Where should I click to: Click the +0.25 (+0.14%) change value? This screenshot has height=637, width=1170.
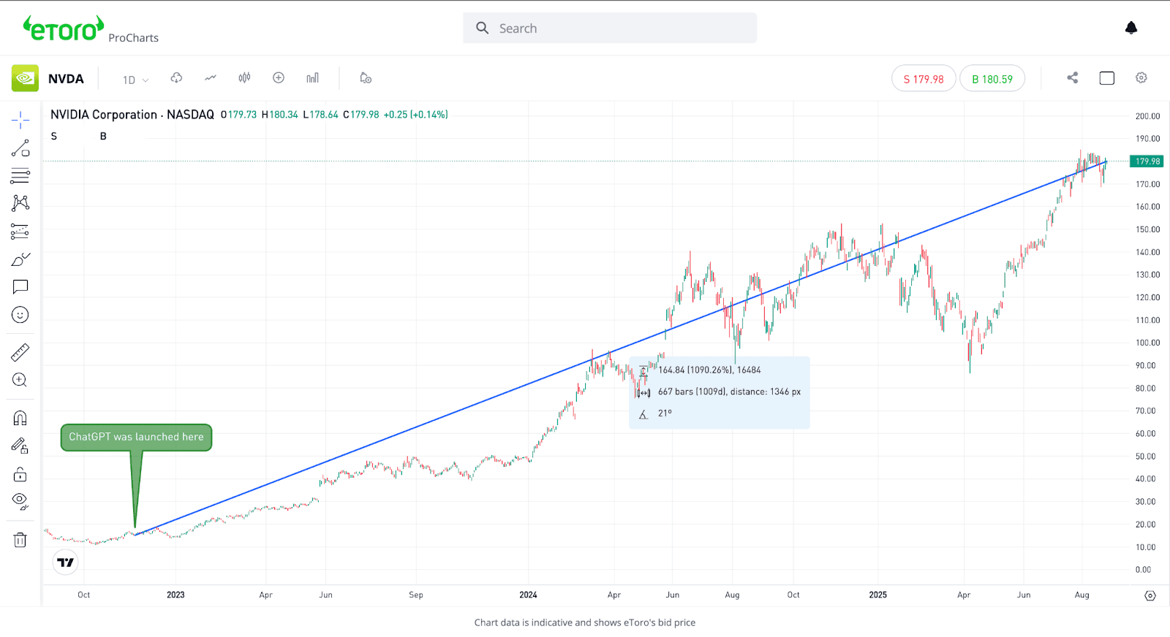415,115
